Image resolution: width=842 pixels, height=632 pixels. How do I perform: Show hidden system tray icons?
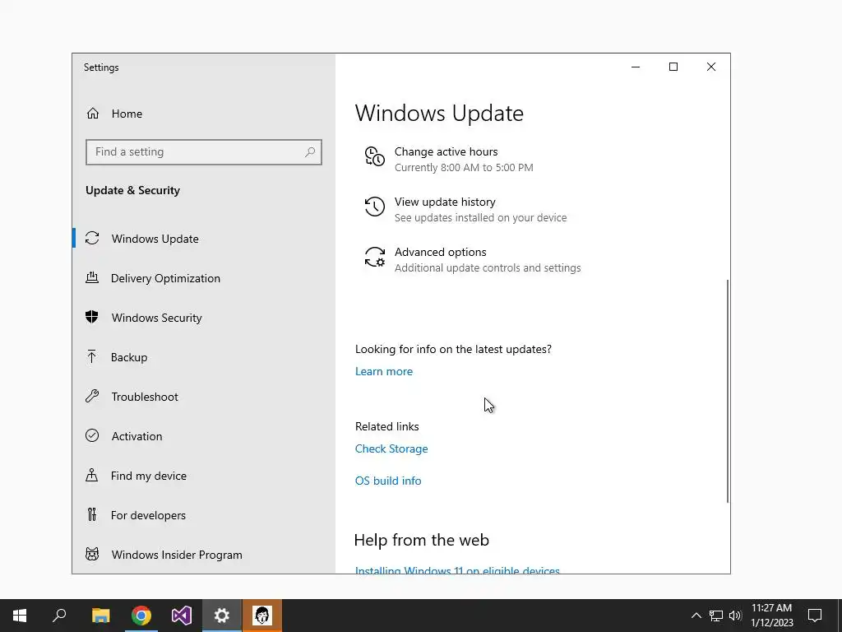[x=696, y=616]
